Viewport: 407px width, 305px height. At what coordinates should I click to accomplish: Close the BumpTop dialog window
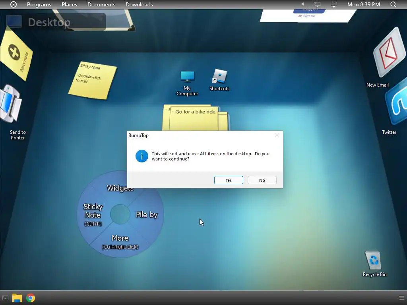[277, 135]
